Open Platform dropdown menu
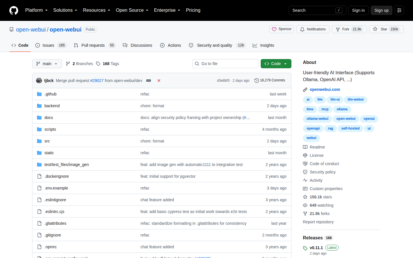 coord(36,10)
